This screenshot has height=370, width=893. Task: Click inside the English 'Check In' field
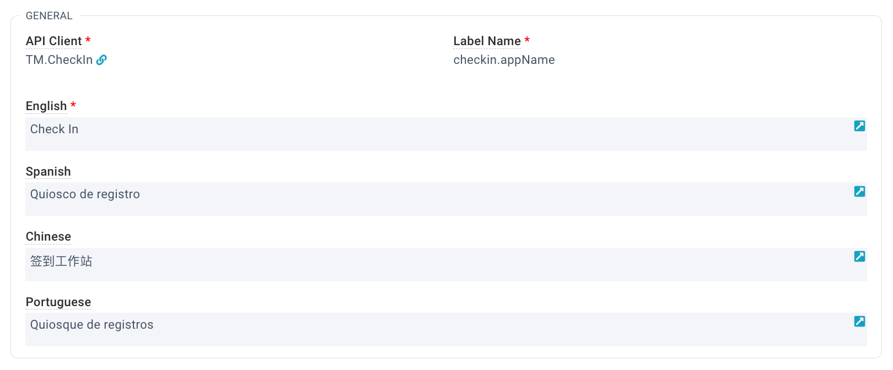(446, 134)
